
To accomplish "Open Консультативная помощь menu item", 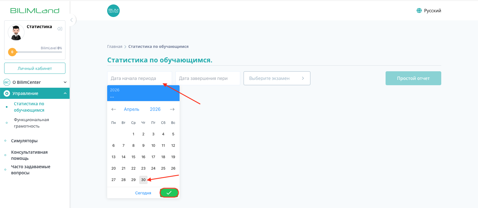I will click(29, 155).
